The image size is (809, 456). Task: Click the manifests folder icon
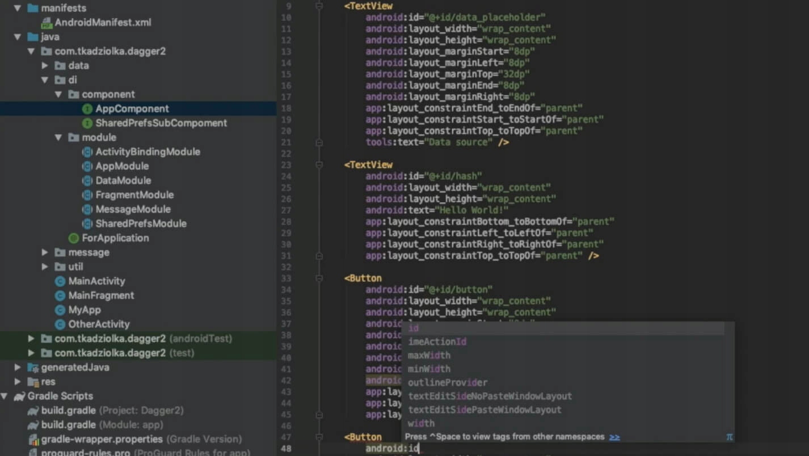33,9
